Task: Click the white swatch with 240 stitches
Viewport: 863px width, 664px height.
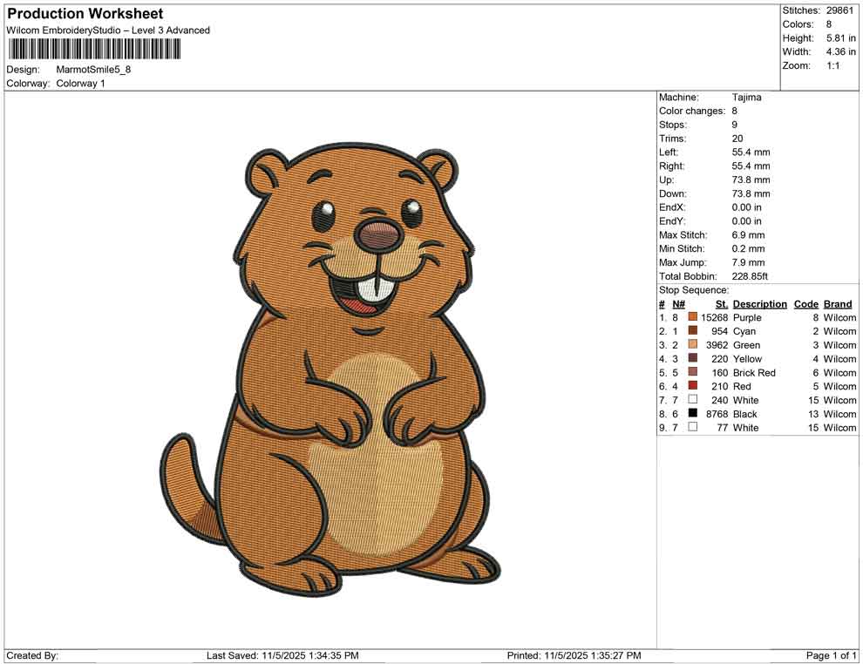Action: click(x=692, y=399)
